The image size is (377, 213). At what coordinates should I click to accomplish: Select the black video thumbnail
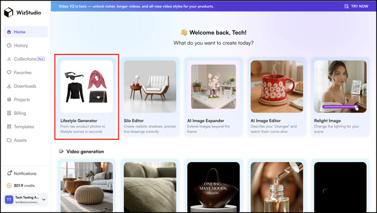point(340,187)
